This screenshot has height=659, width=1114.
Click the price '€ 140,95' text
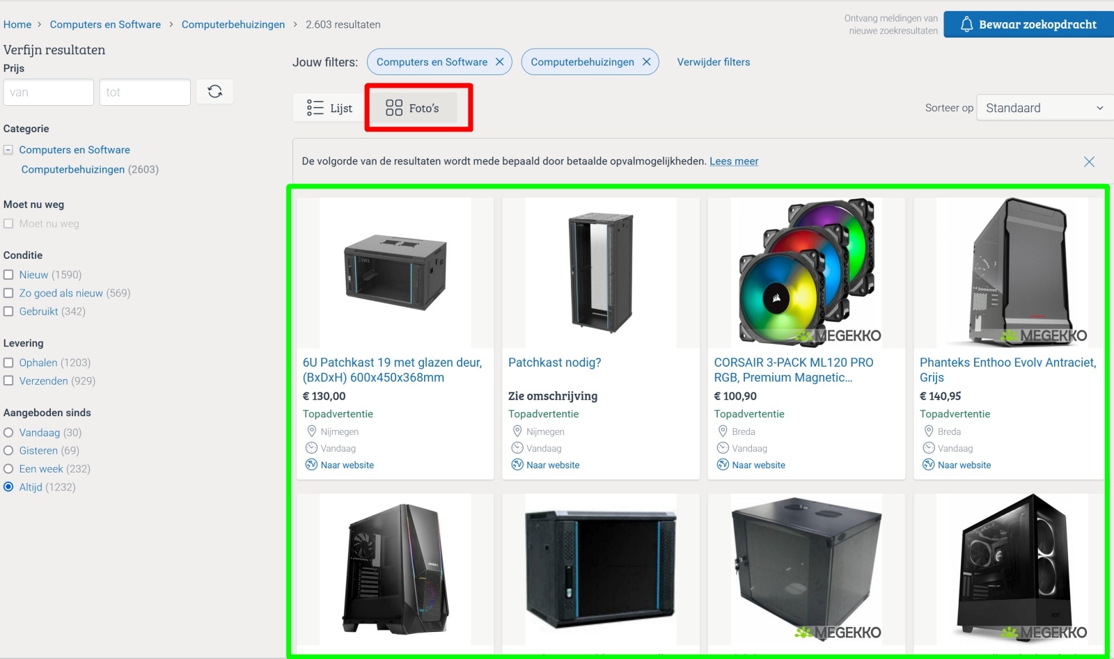pyautogui.click(x=941, y=396)
